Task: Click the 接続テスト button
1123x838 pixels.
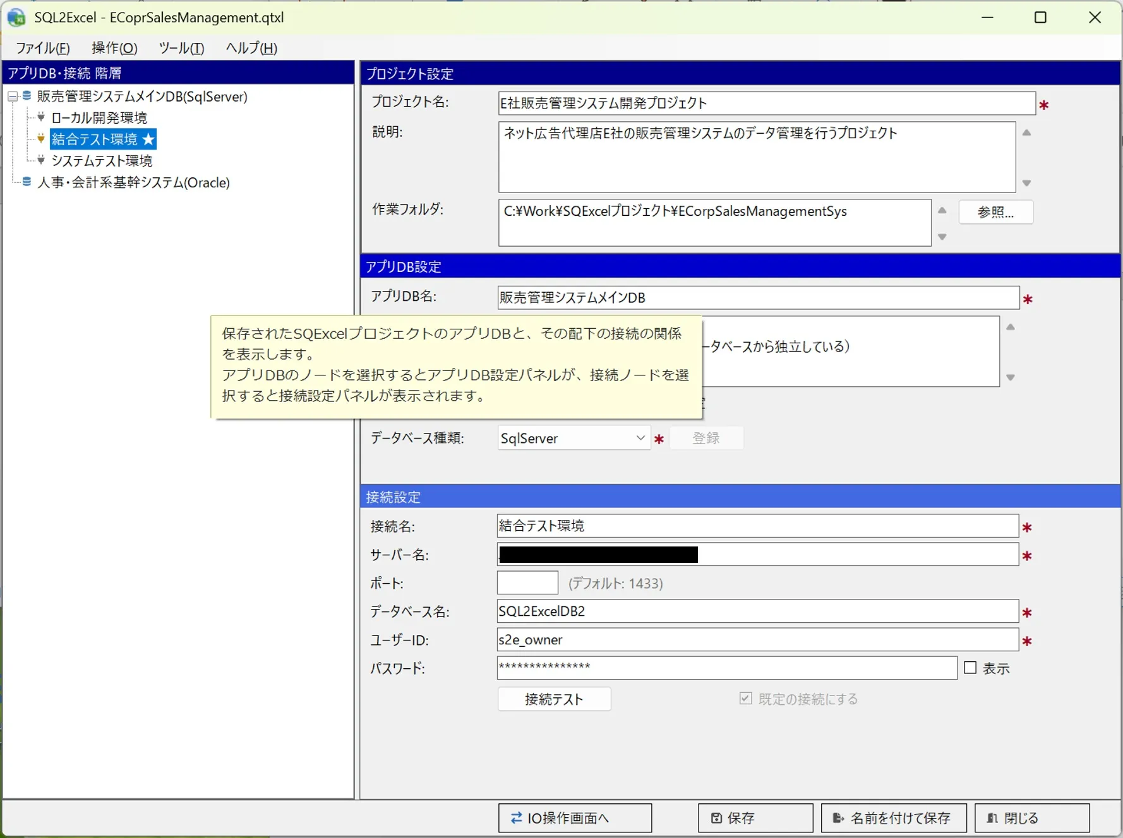Action: [x=554, y=699]
